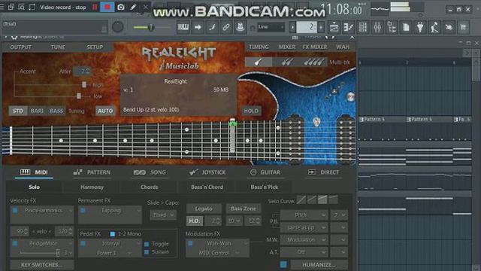
Task: Open the channel rack grid icon
Action: point(363,27)
